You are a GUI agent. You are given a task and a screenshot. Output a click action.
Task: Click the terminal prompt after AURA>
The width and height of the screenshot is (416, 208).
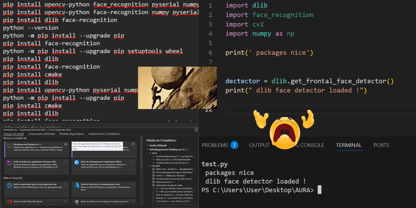pos(320,190)
